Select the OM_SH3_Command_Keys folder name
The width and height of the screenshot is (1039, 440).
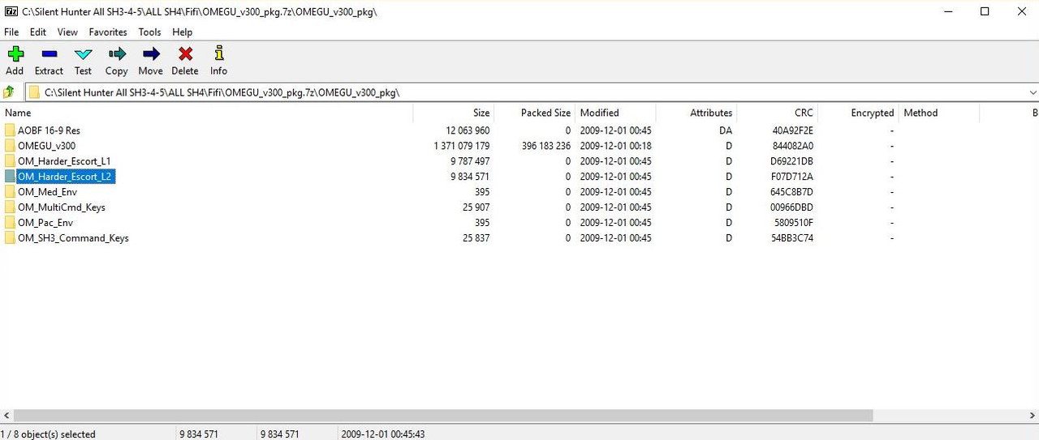[73, 238]
